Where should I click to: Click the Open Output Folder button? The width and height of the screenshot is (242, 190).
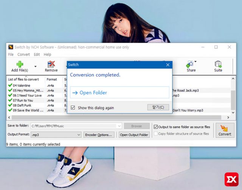[x=134, y=135]
